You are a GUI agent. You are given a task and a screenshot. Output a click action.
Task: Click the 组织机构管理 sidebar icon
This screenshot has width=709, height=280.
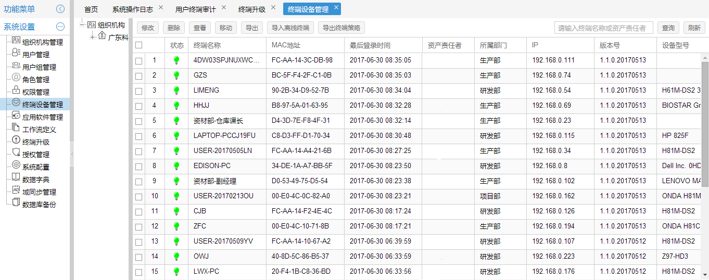click(16, 41)
